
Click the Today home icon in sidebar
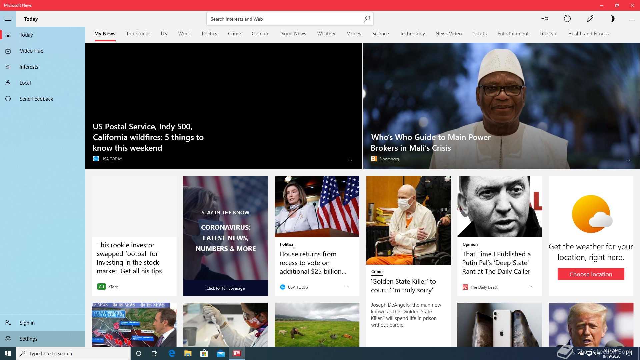coord(8,35)
